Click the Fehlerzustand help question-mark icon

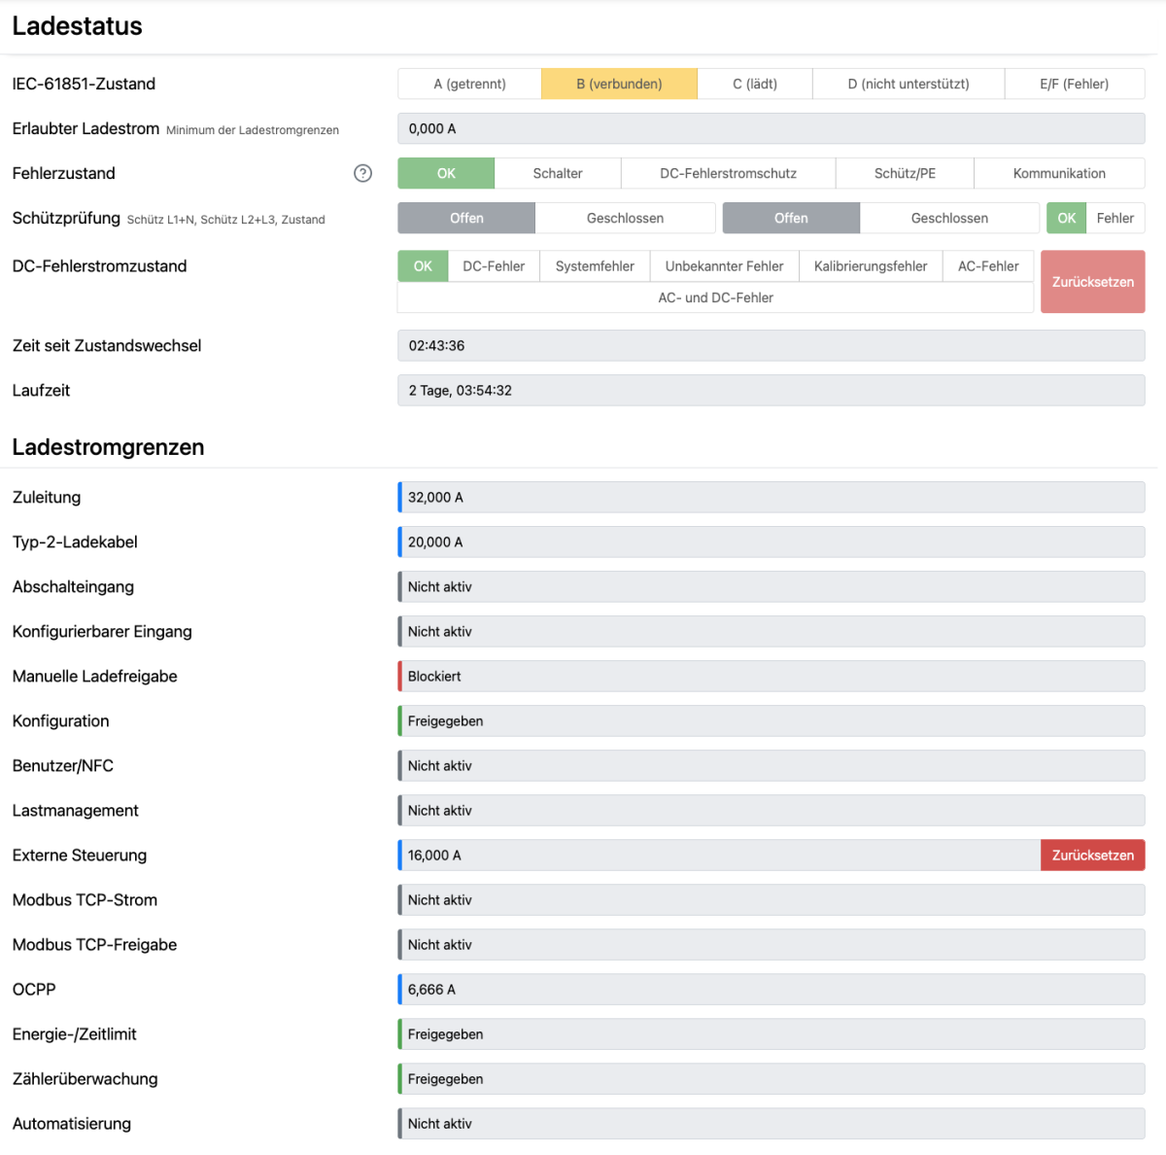[x=362, y=173]
